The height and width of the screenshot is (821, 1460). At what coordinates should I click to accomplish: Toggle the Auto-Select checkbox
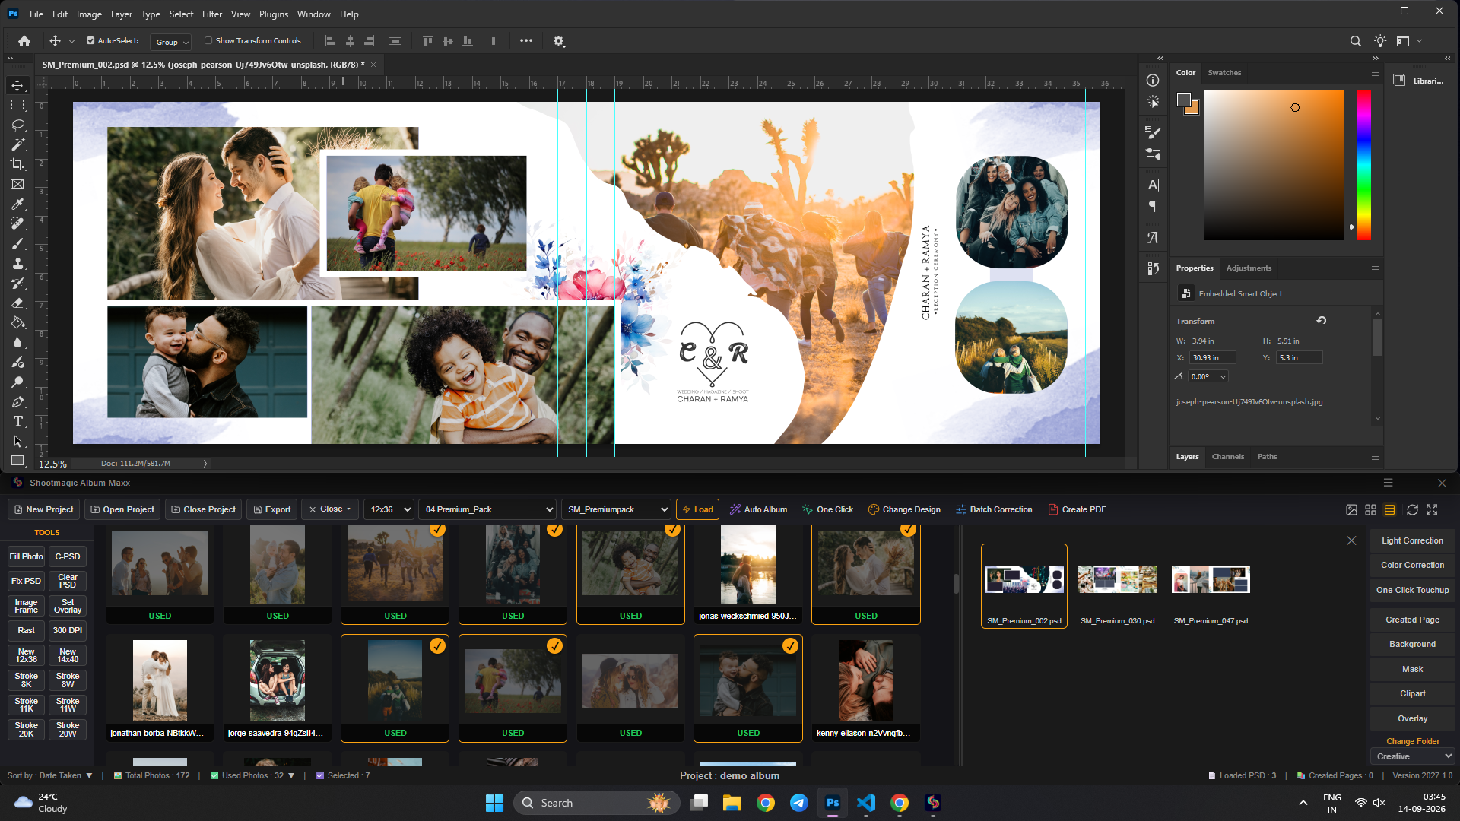tap(90, 41)
